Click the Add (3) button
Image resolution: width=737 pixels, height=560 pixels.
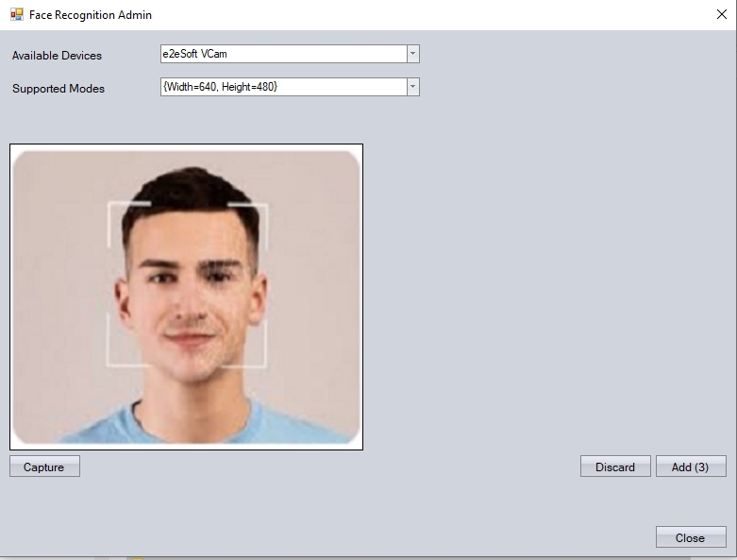690,467
